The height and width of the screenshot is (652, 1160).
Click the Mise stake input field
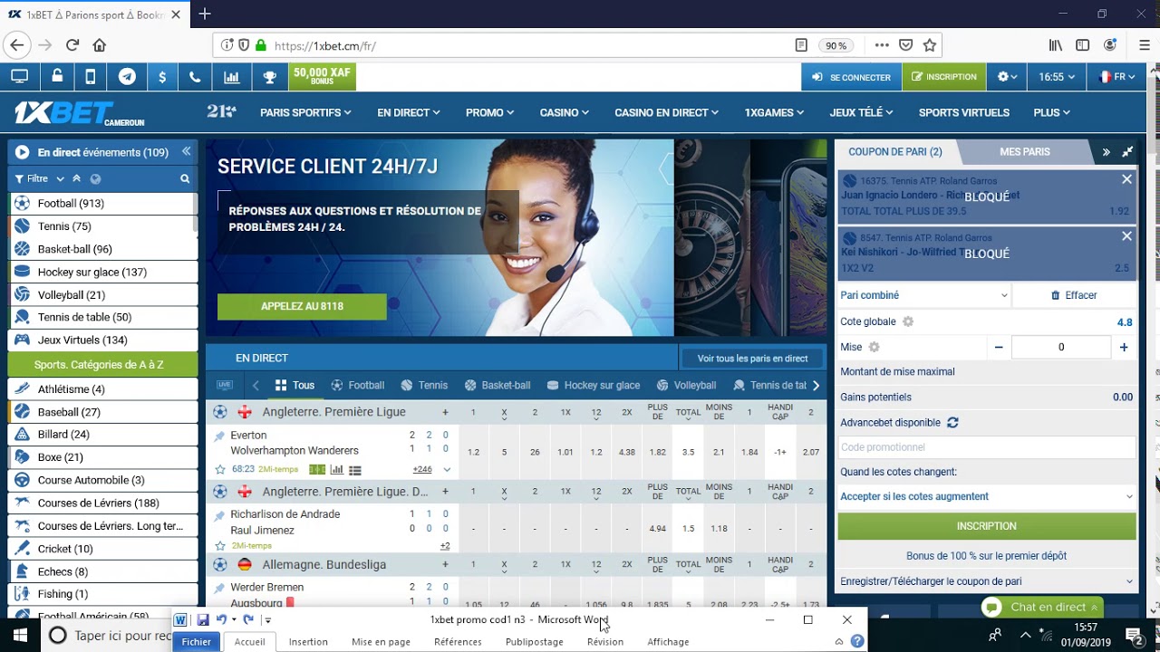[1061, 347]
